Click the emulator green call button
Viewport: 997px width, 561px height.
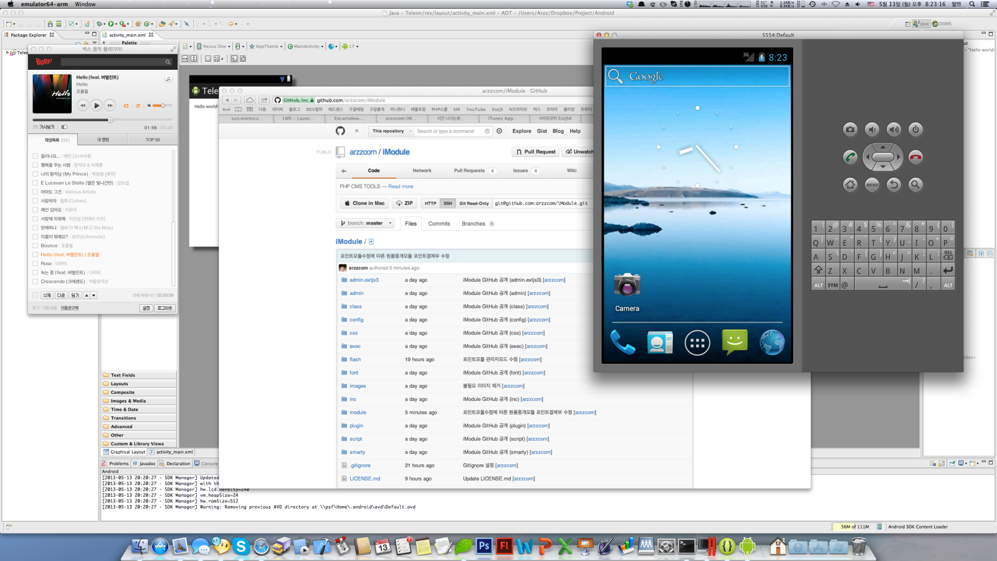[850, 157]
